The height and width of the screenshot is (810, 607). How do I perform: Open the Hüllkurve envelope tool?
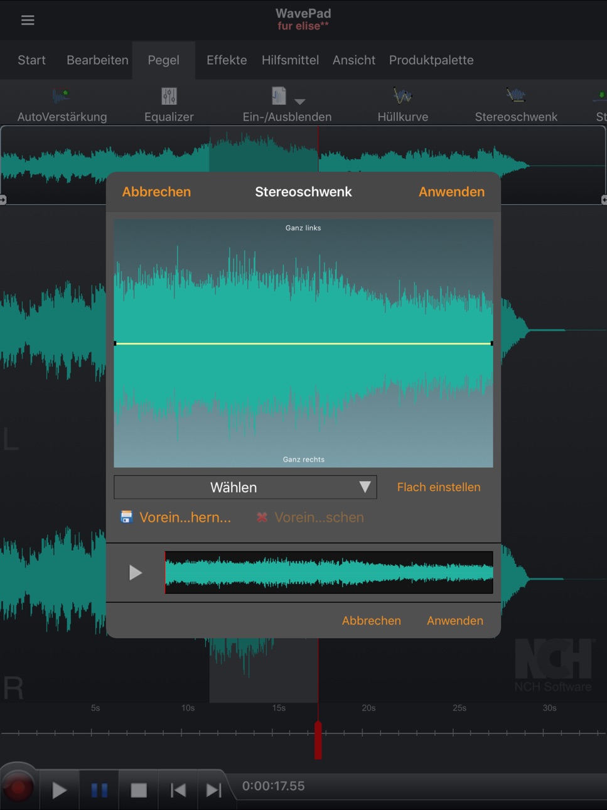point(403,105)
